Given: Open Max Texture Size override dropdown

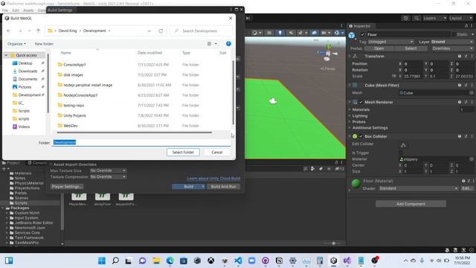Looking at the screenshot, I should [108, 170].
